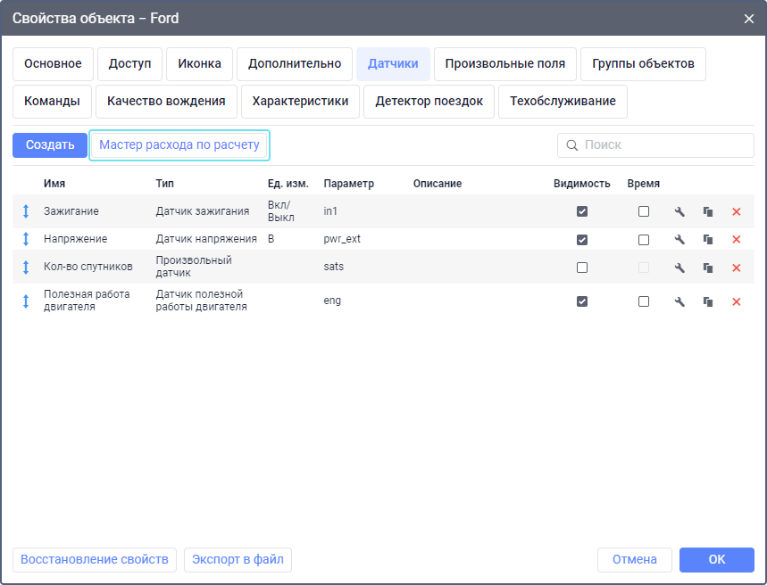The width and height of the screenshot is (767, 585).
Task: Go to the Техобслуживание tab
Action: pos(563,102)
